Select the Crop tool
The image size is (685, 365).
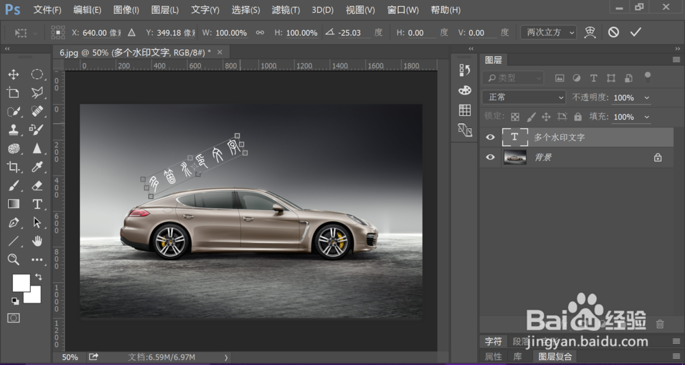14,167
